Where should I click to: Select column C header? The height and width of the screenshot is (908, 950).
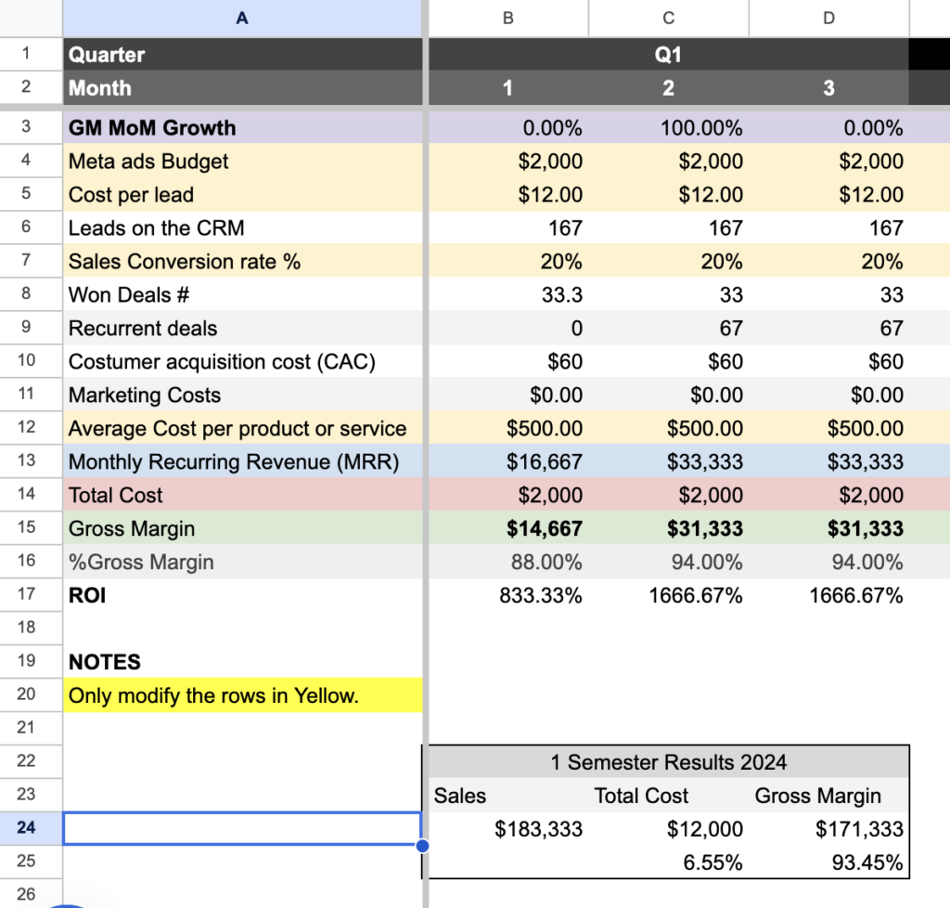click(x=668, y=19)
